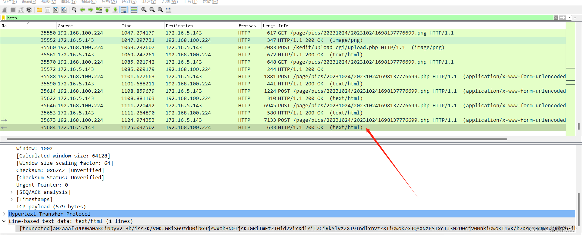Open the 统计(S) menu
Screen dimensions: 582x235
tap(129, 2)
